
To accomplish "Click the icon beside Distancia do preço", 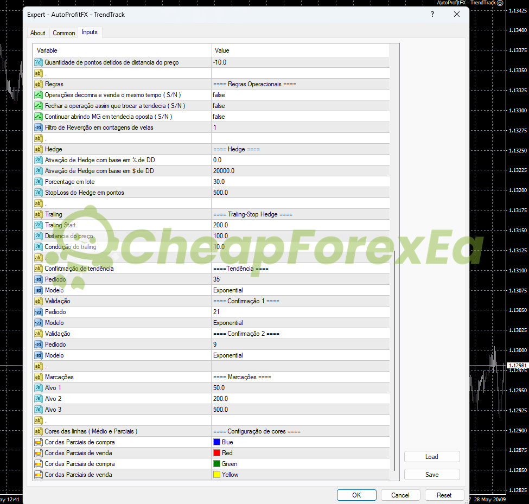I will click(x=39, y=236).
